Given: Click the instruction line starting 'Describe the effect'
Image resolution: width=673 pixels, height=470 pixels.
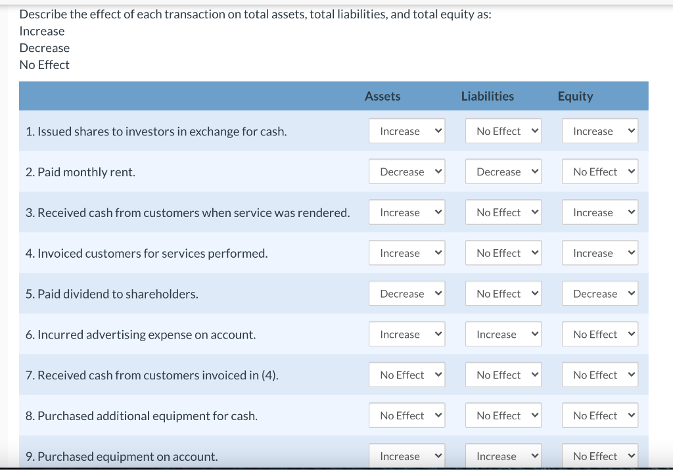Looking at the screenshot, I should click(256, 14).
